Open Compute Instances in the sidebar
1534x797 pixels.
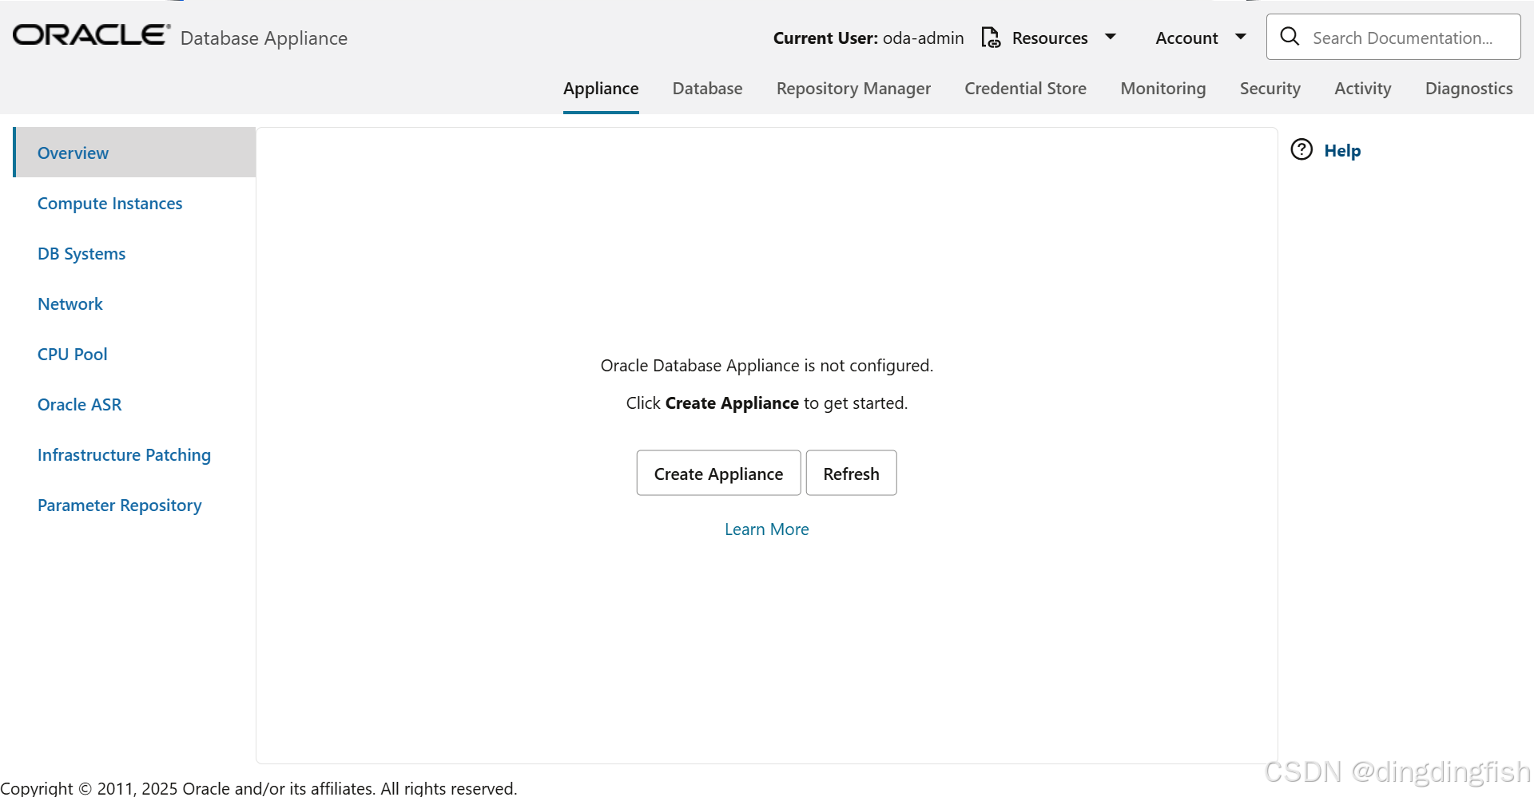pos(109,204)
